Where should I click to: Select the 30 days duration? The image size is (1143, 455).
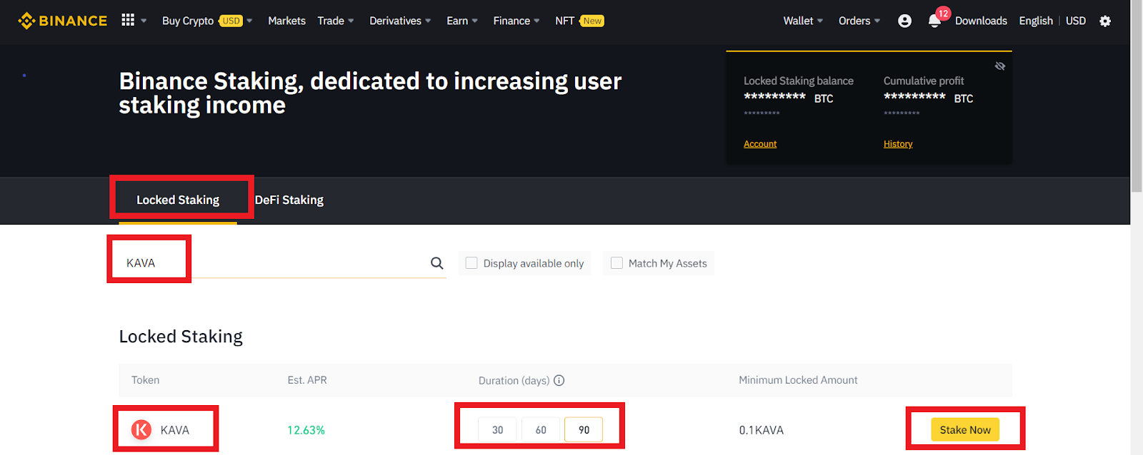click(498, 429)
